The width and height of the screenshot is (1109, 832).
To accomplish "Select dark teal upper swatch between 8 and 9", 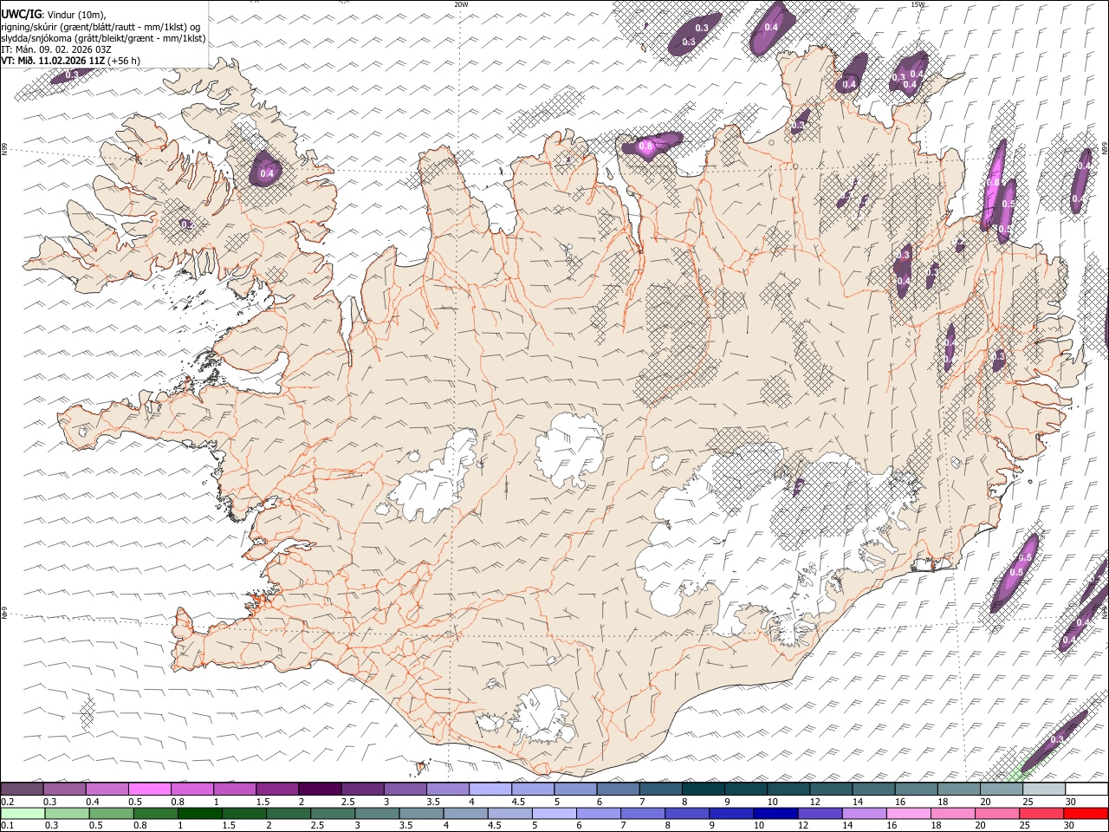I will coord(704,789).
